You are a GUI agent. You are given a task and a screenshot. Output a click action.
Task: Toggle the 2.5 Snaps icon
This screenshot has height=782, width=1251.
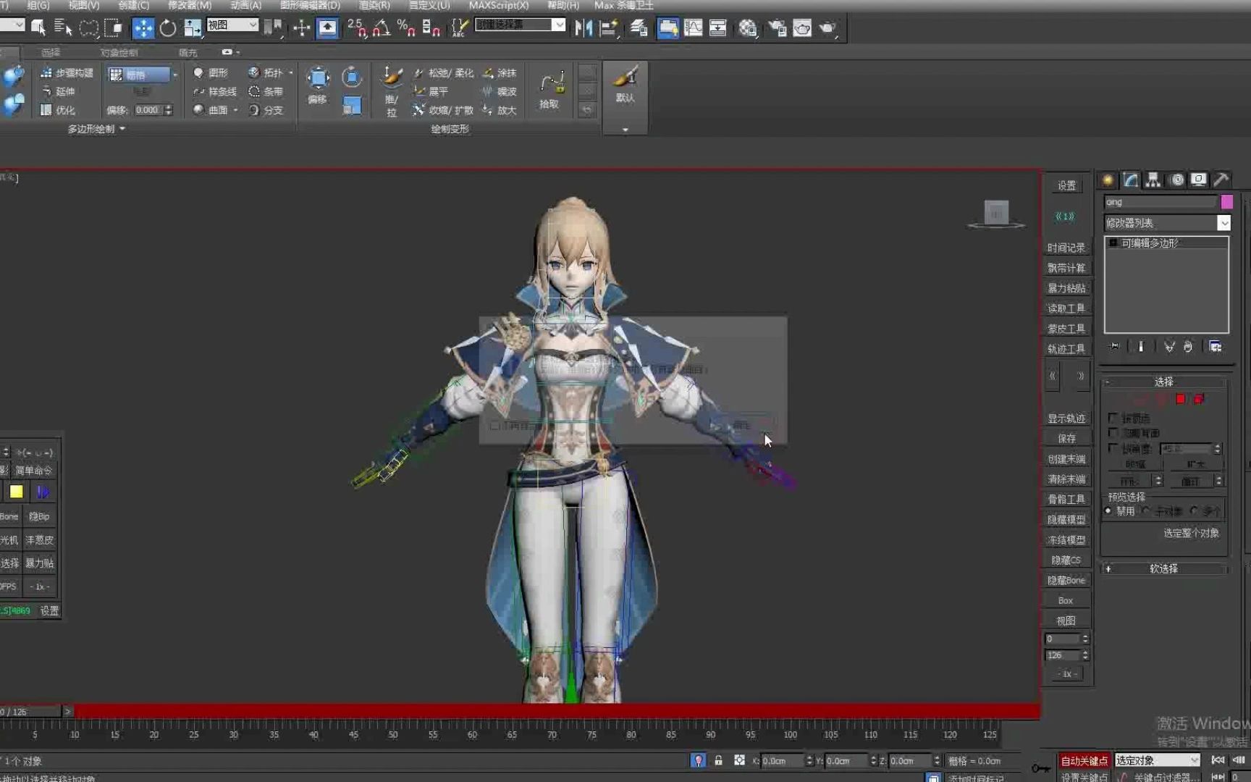coord(358,28)
